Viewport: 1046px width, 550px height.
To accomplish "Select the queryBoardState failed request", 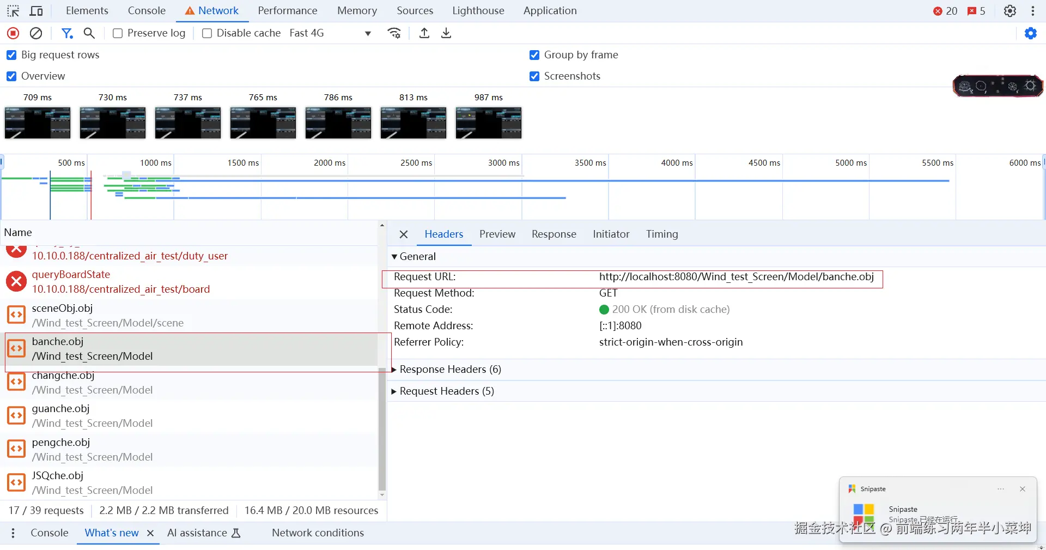I will coord(189,282).
